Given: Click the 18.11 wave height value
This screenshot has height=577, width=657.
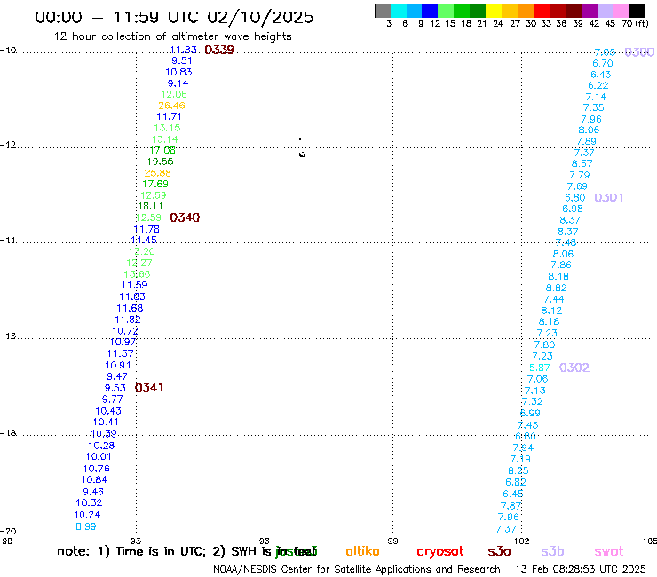Looking at the screenshot, I should (x=150, y=206).
